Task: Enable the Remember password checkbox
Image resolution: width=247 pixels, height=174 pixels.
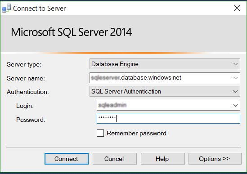Action: click(x=100, y=133)
